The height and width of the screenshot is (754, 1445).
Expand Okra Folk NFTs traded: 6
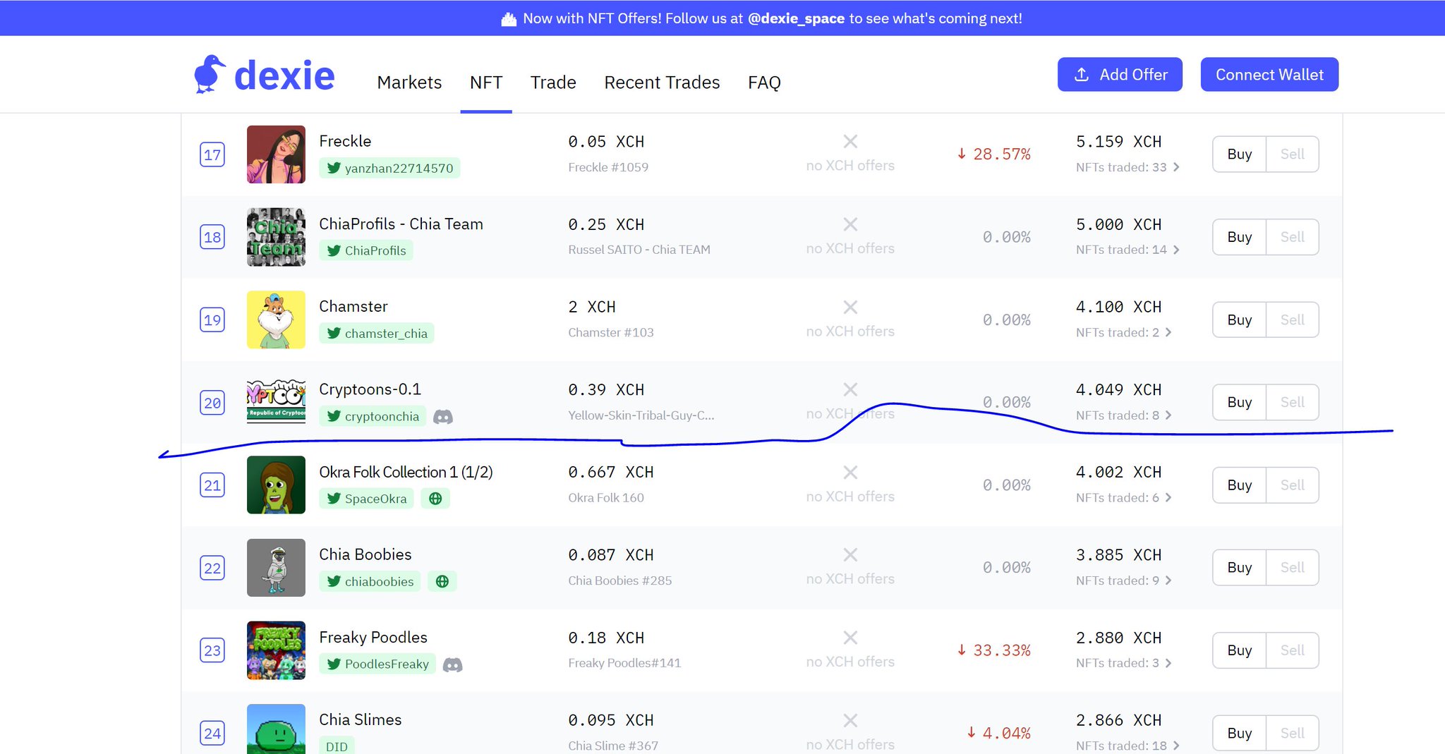[1124, 498]
